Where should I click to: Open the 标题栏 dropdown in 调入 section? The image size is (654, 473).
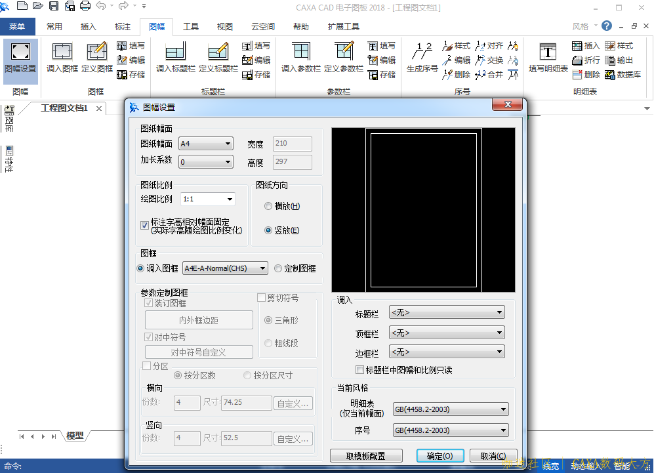(x=447, y=313)
